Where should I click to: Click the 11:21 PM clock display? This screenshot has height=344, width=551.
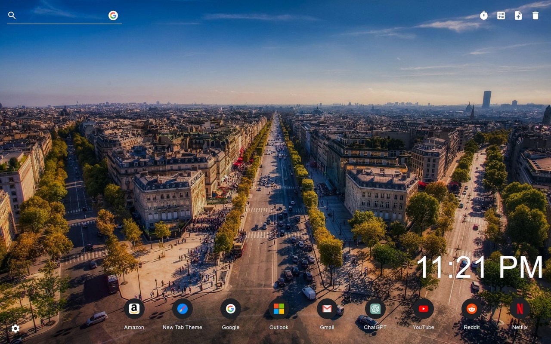[x=480, y=267]
